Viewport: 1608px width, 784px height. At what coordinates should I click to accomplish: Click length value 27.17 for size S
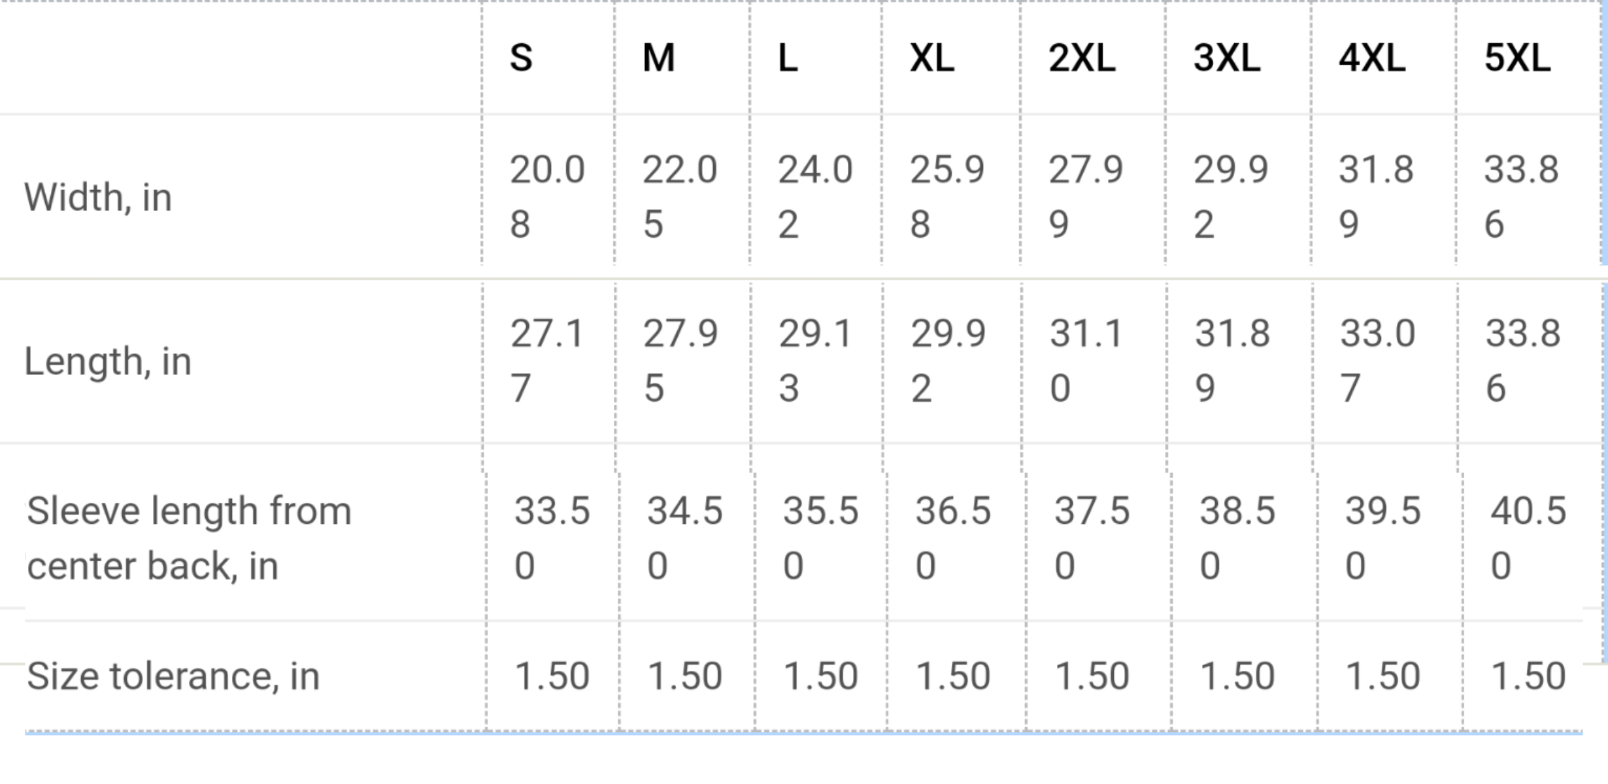[546, 361]
